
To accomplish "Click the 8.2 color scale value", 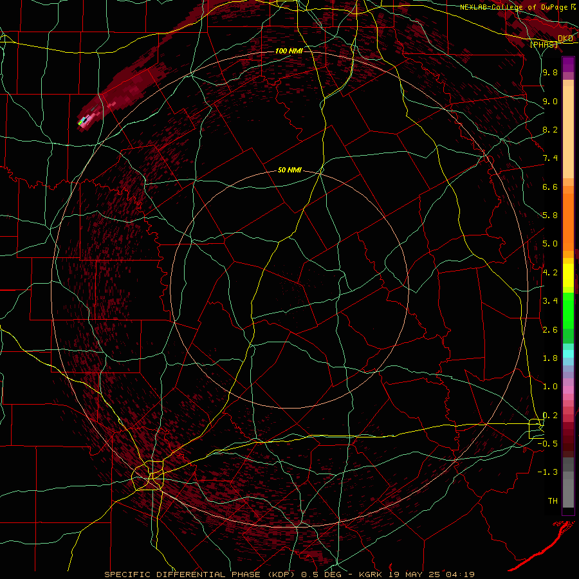I will pos(550,129).
